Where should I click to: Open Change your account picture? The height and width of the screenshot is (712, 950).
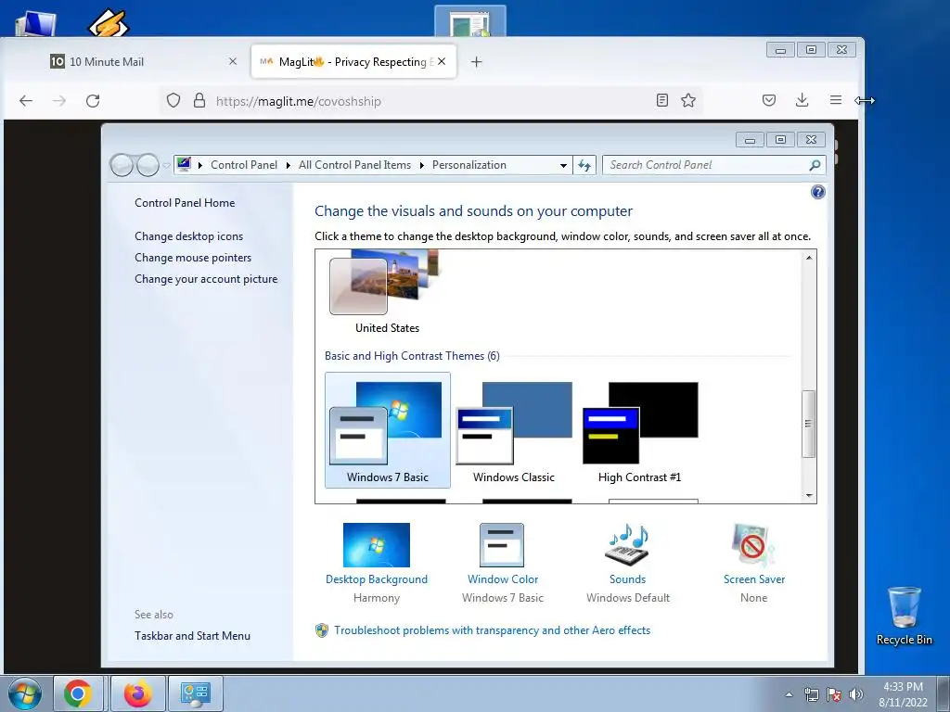click(x=206, y=278)
